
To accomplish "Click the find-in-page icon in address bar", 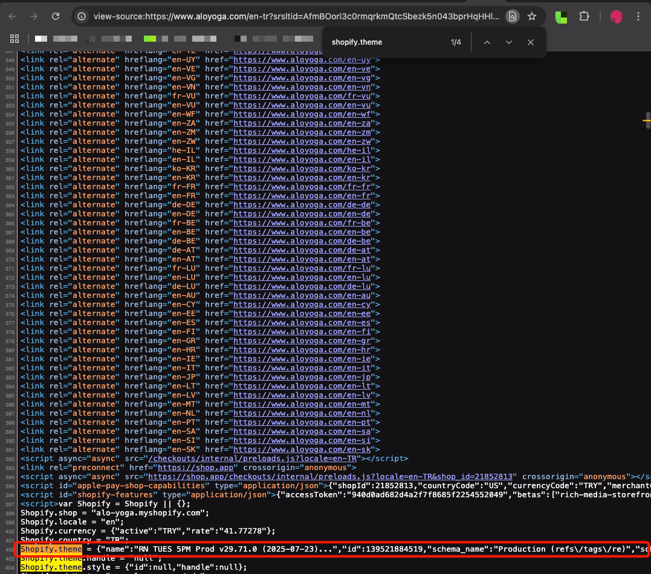I will click(513, 16).
